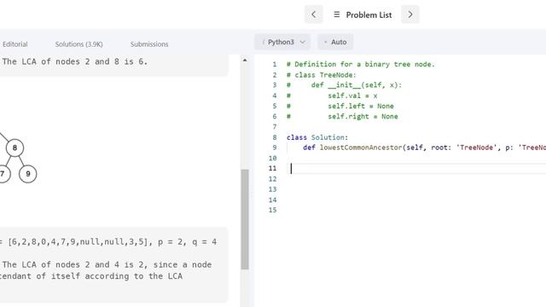Click tree node 8 in diagram
The width and height of the screenshot is (546, 307).
coord(15,148)
